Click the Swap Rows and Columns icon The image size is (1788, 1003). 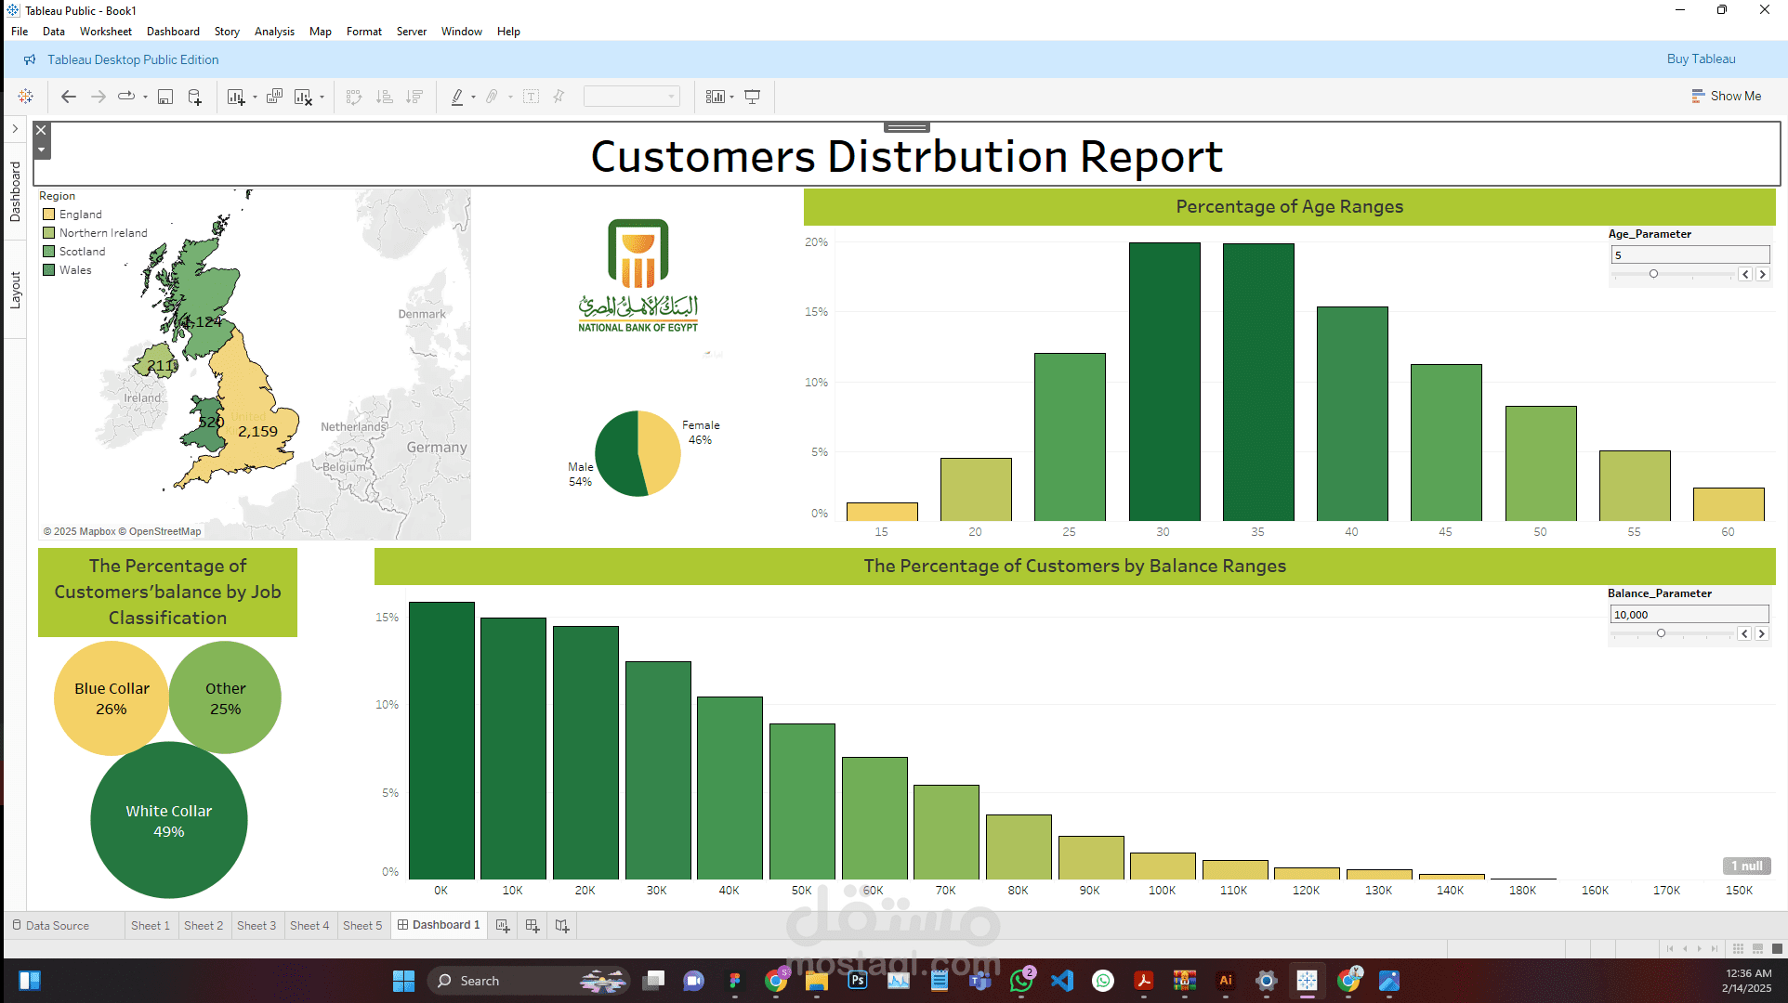354,97
